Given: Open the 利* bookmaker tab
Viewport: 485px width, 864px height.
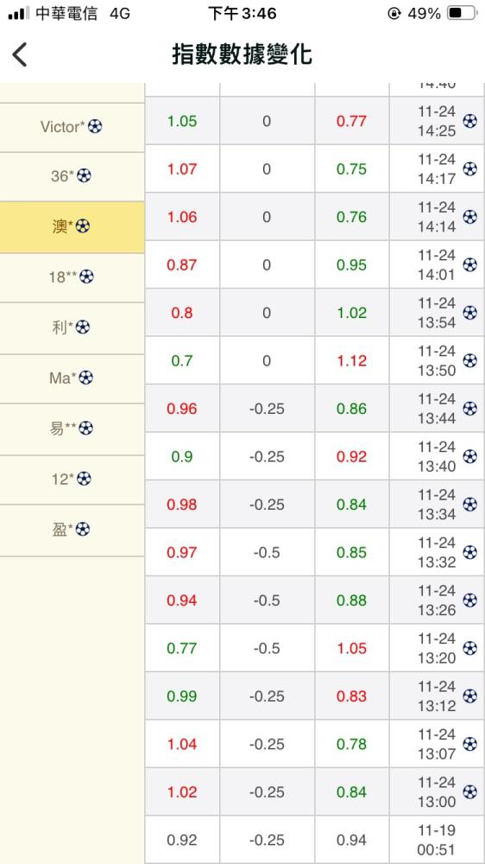Looking at the screenshot, I should pyautogui.click(x=72, y=328).
